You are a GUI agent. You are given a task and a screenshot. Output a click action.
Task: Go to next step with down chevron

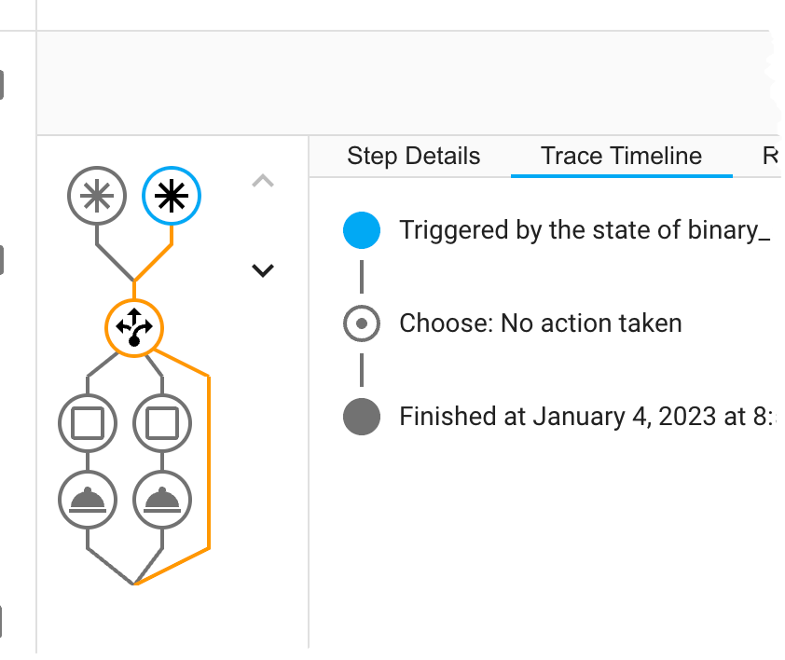(x=264, y=270)
